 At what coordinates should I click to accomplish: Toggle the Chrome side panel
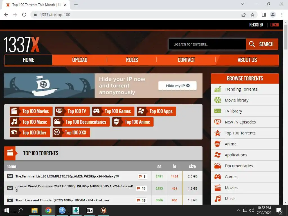pos(264,15)
